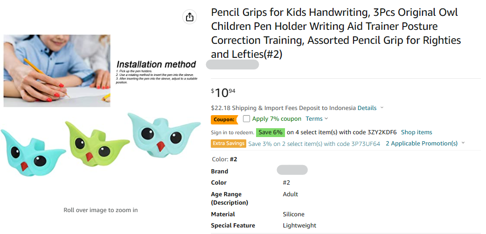Tick the Apply 7% coupon checkbox

tap(247, 119)
